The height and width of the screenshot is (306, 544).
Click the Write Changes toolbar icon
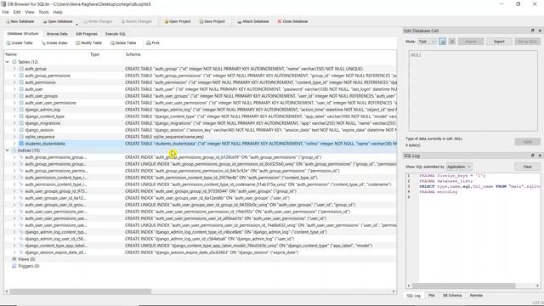[85, 21]
